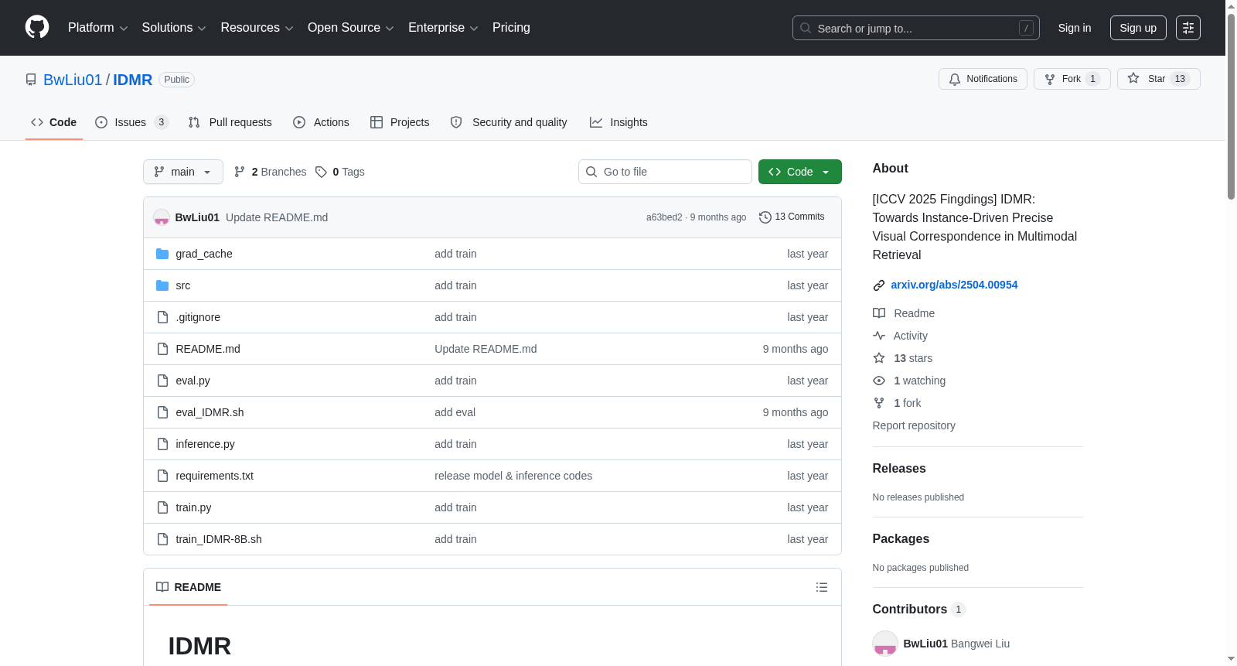
Task: Click the Pricing link
Action: coord(511,28)
